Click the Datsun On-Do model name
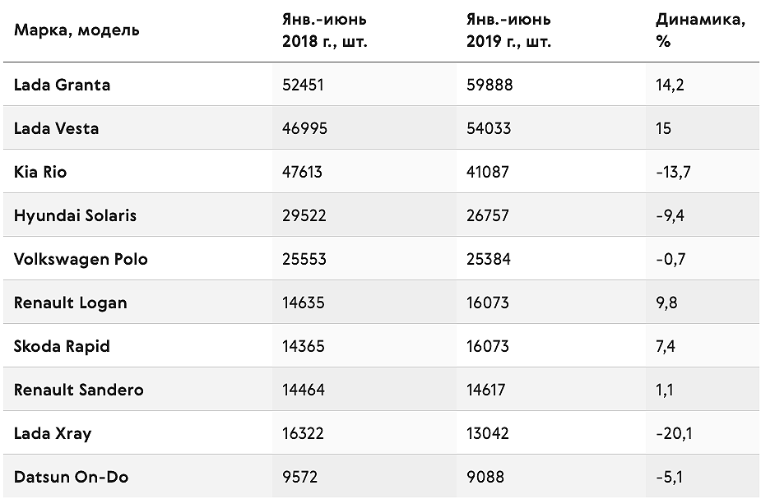 [72, 477]
